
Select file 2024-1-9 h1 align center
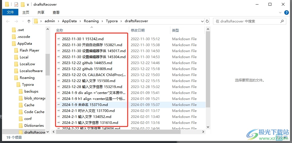(94, 99)
